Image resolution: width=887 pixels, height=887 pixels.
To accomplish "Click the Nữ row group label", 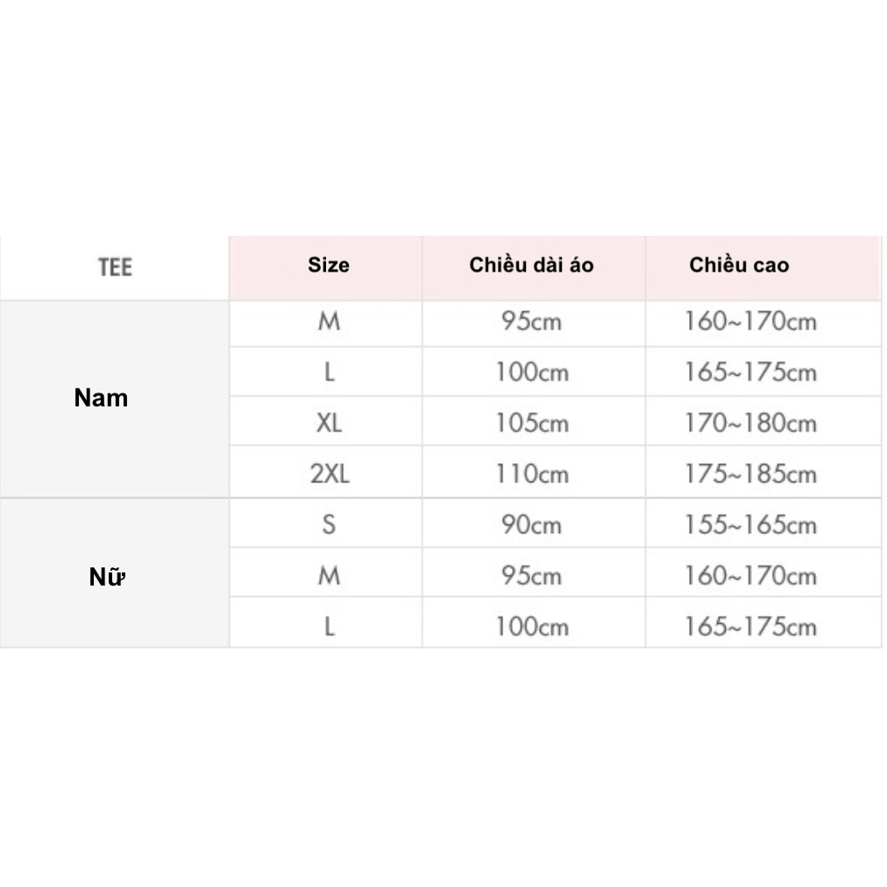I will tap(107, 578).
